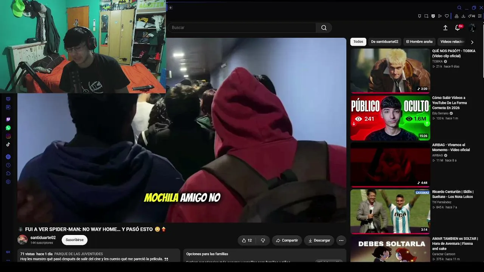
Task: Click the YouTube search magnifier icon
Action: coord(324,28)
